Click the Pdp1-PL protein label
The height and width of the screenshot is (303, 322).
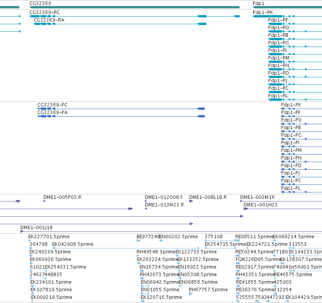291,188
